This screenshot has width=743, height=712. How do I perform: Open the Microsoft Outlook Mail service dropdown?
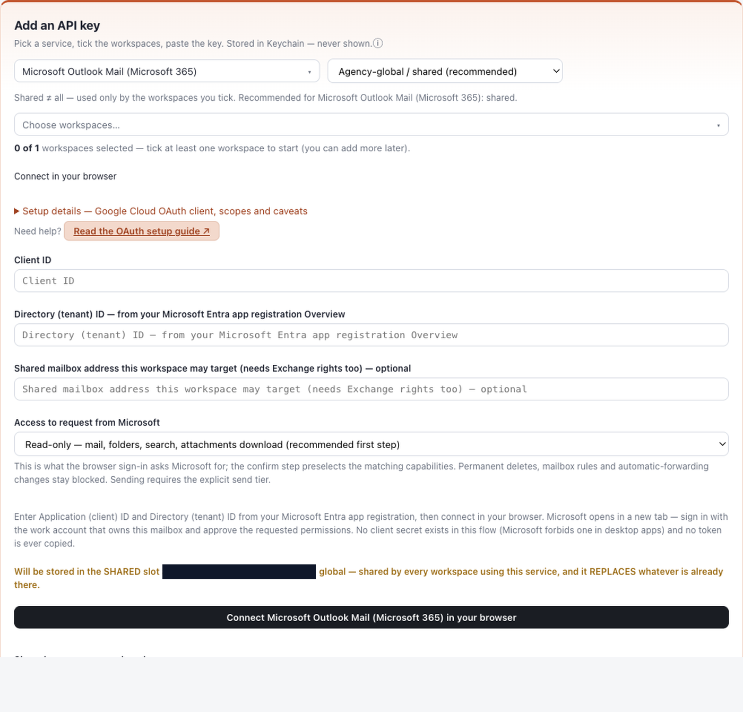tap(167, 71)
